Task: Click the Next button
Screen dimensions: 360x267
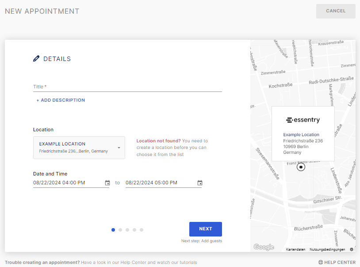Action: click(x=206, y=229)
